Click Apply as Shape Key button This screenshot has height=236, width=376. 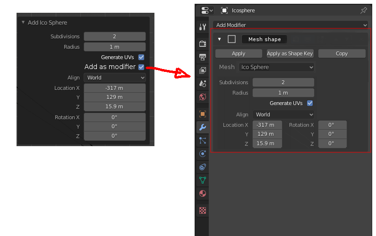click(290, 53)
